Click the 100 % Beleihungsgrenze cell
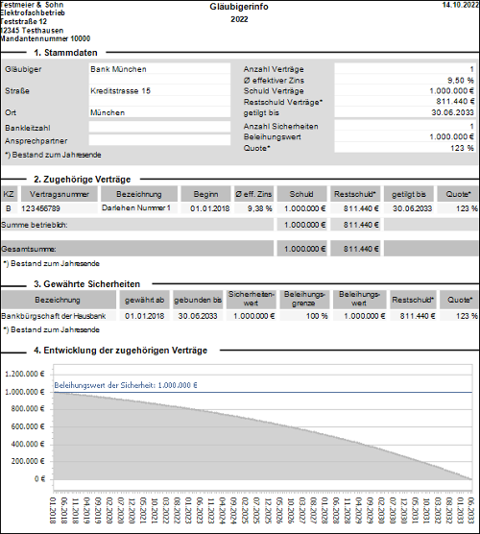 tap(317, 316)
